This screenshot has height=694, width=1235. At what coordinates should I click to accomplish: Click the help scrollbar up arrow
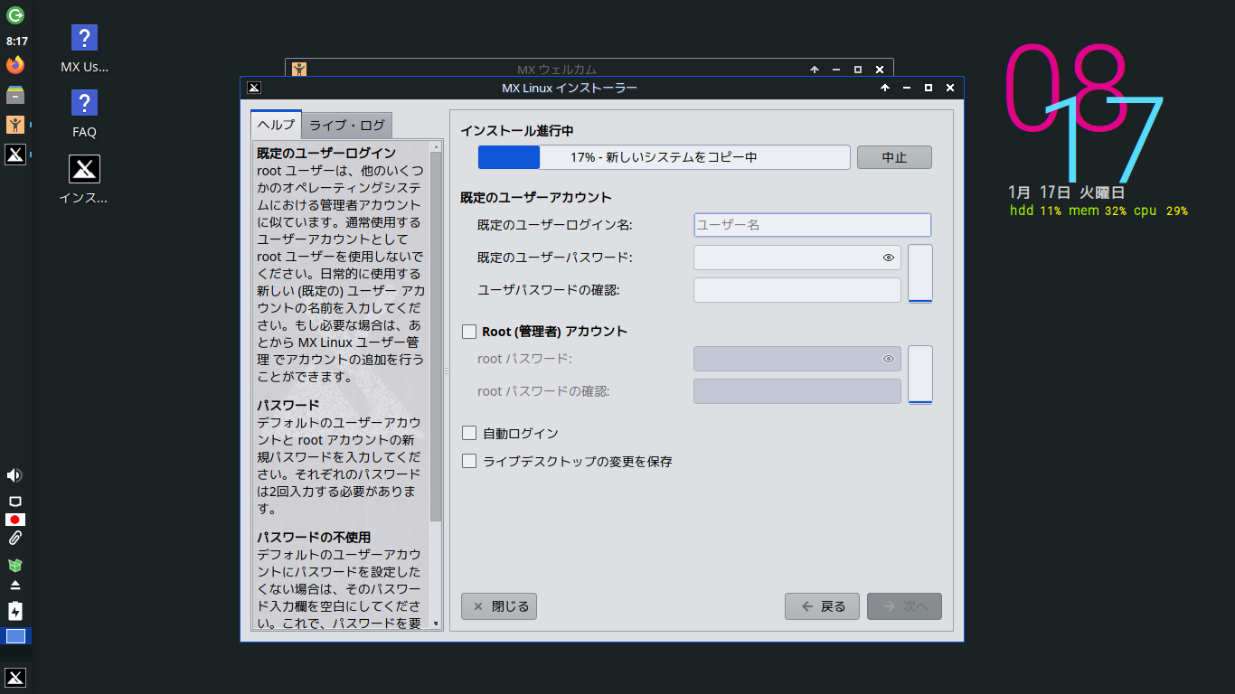436,145
